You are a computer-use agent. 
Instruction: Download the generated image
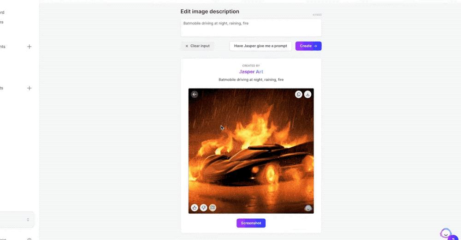click(x=307, y=94)
